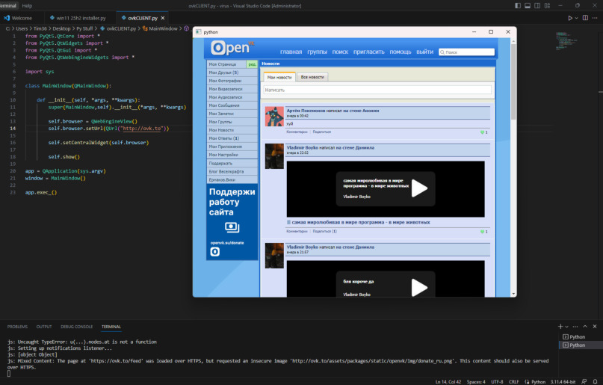
Task: Open the Run dropdown arrow beside the play button
Action: [575, 17]
